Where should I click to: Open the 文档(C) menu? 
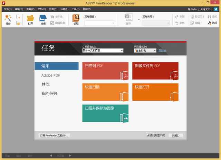[41, 9]
